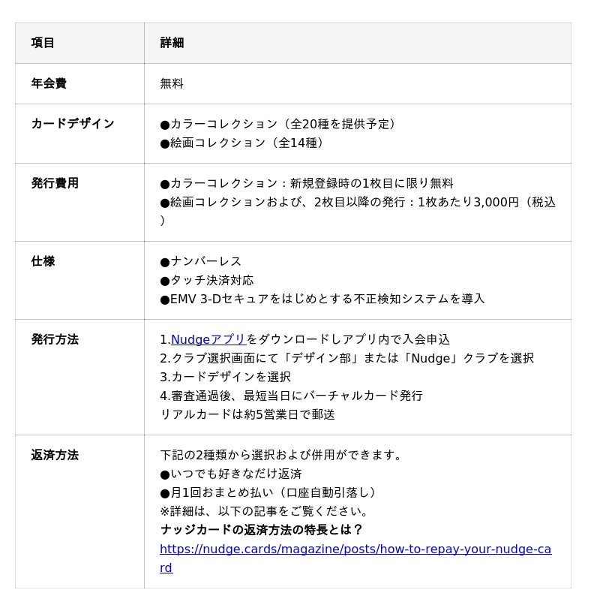The height and width of the screenshot is (611, 600).
Task: Click the 無料 cell text
Action: tap(172, 84)
